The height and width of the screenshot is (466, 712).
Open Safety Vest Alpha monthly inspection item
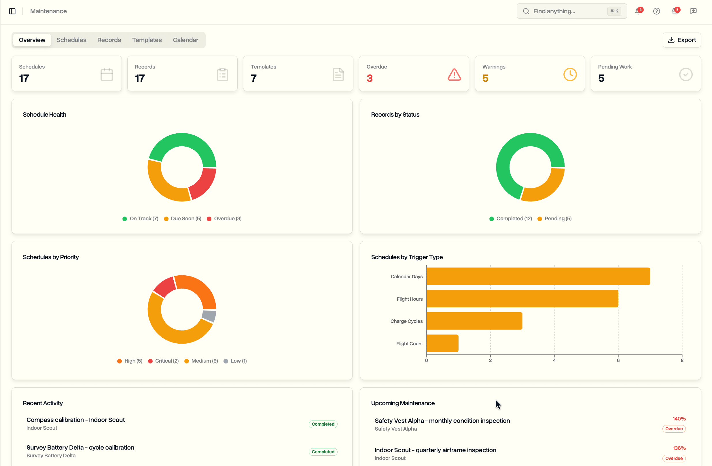pyautogui.click(x=530, y=424)
